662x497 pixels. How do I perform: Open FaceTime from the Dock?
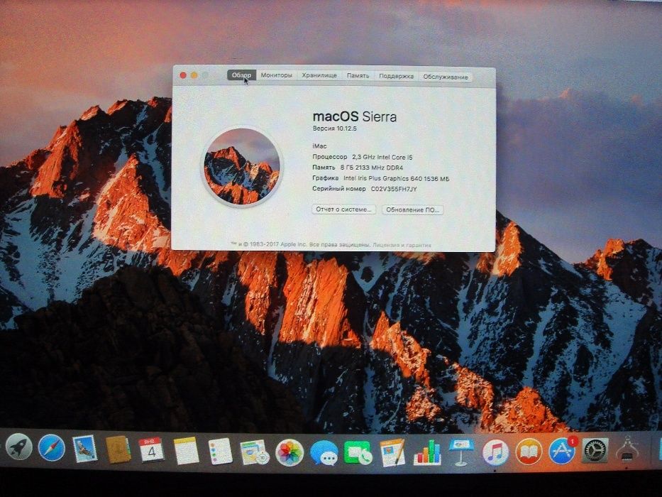point(358,453)
